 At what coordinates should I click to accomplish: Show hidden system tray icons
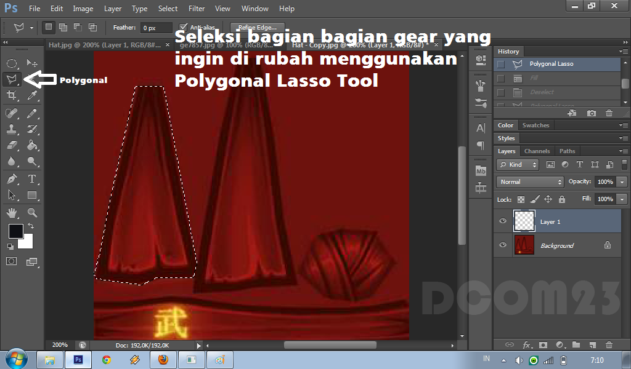[x=503, y=360]
